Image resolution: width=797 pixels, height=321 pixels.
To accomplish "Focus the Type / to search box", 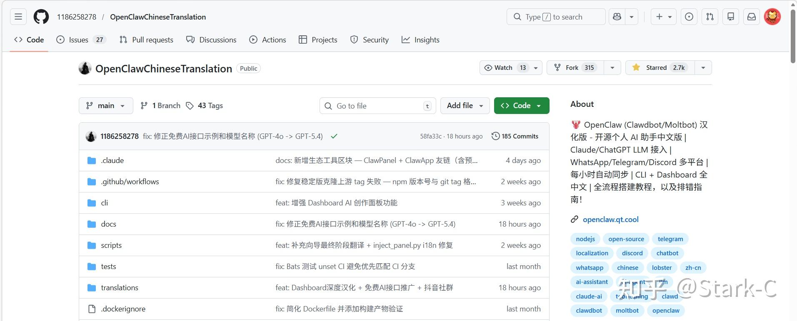I will pos(556,17).
